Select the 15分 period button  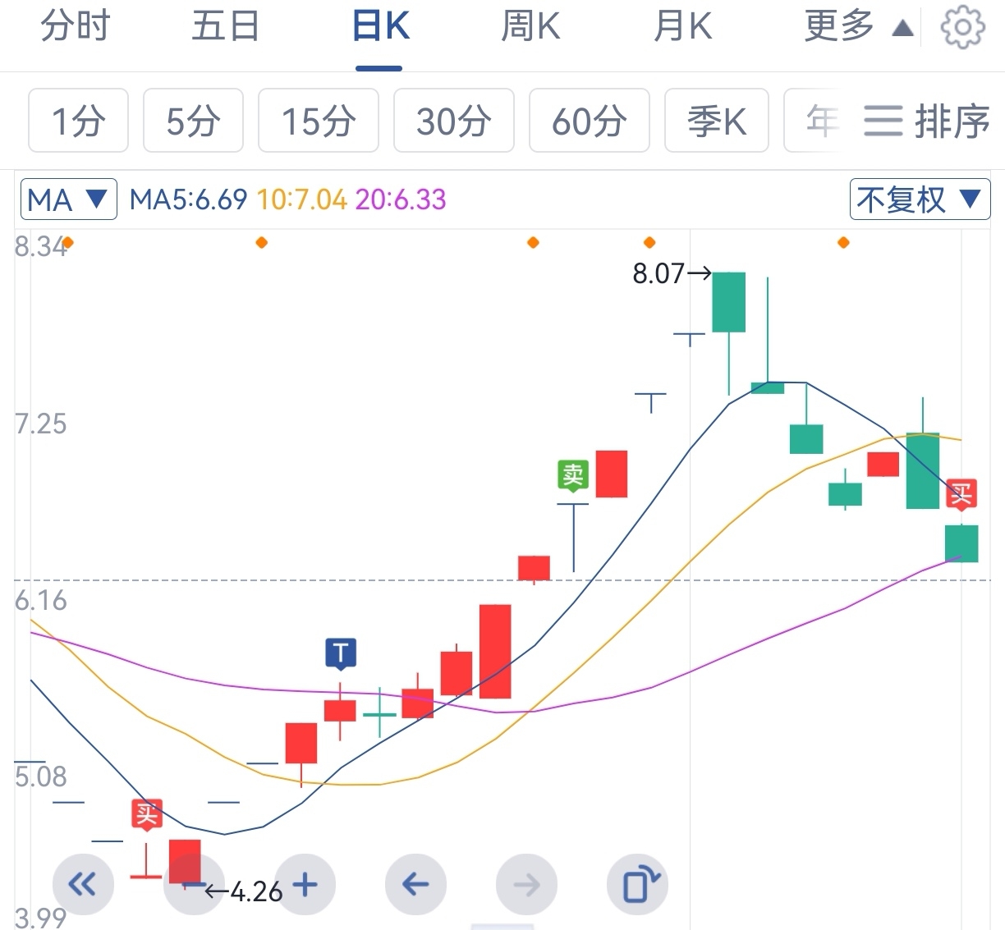[x=318, y=121]
